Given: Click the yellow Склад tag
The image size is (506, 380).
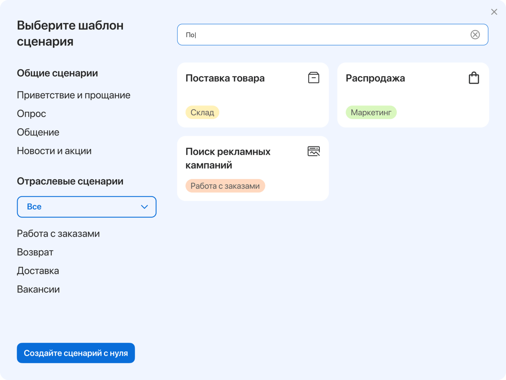Looking at the screenshot, I should 202,112.
